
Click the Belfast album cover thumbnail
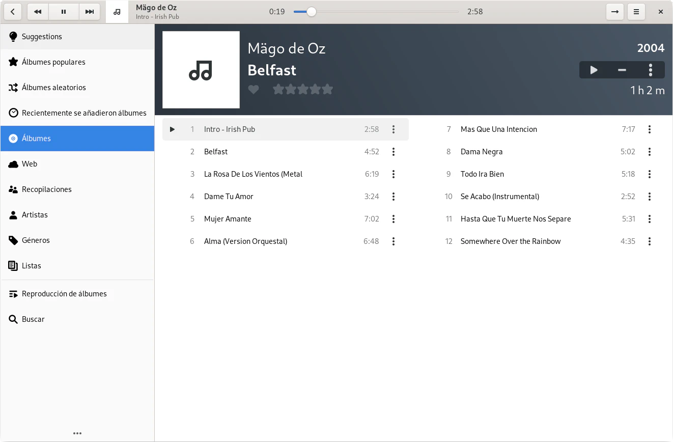201,70
